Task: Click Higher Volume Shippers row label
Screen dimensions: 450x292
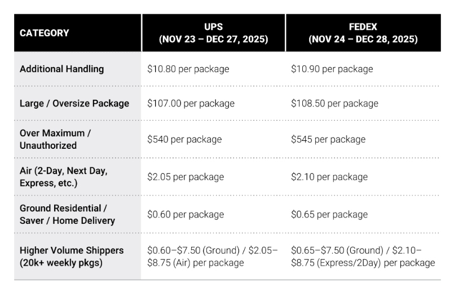Action: [72, 256]
